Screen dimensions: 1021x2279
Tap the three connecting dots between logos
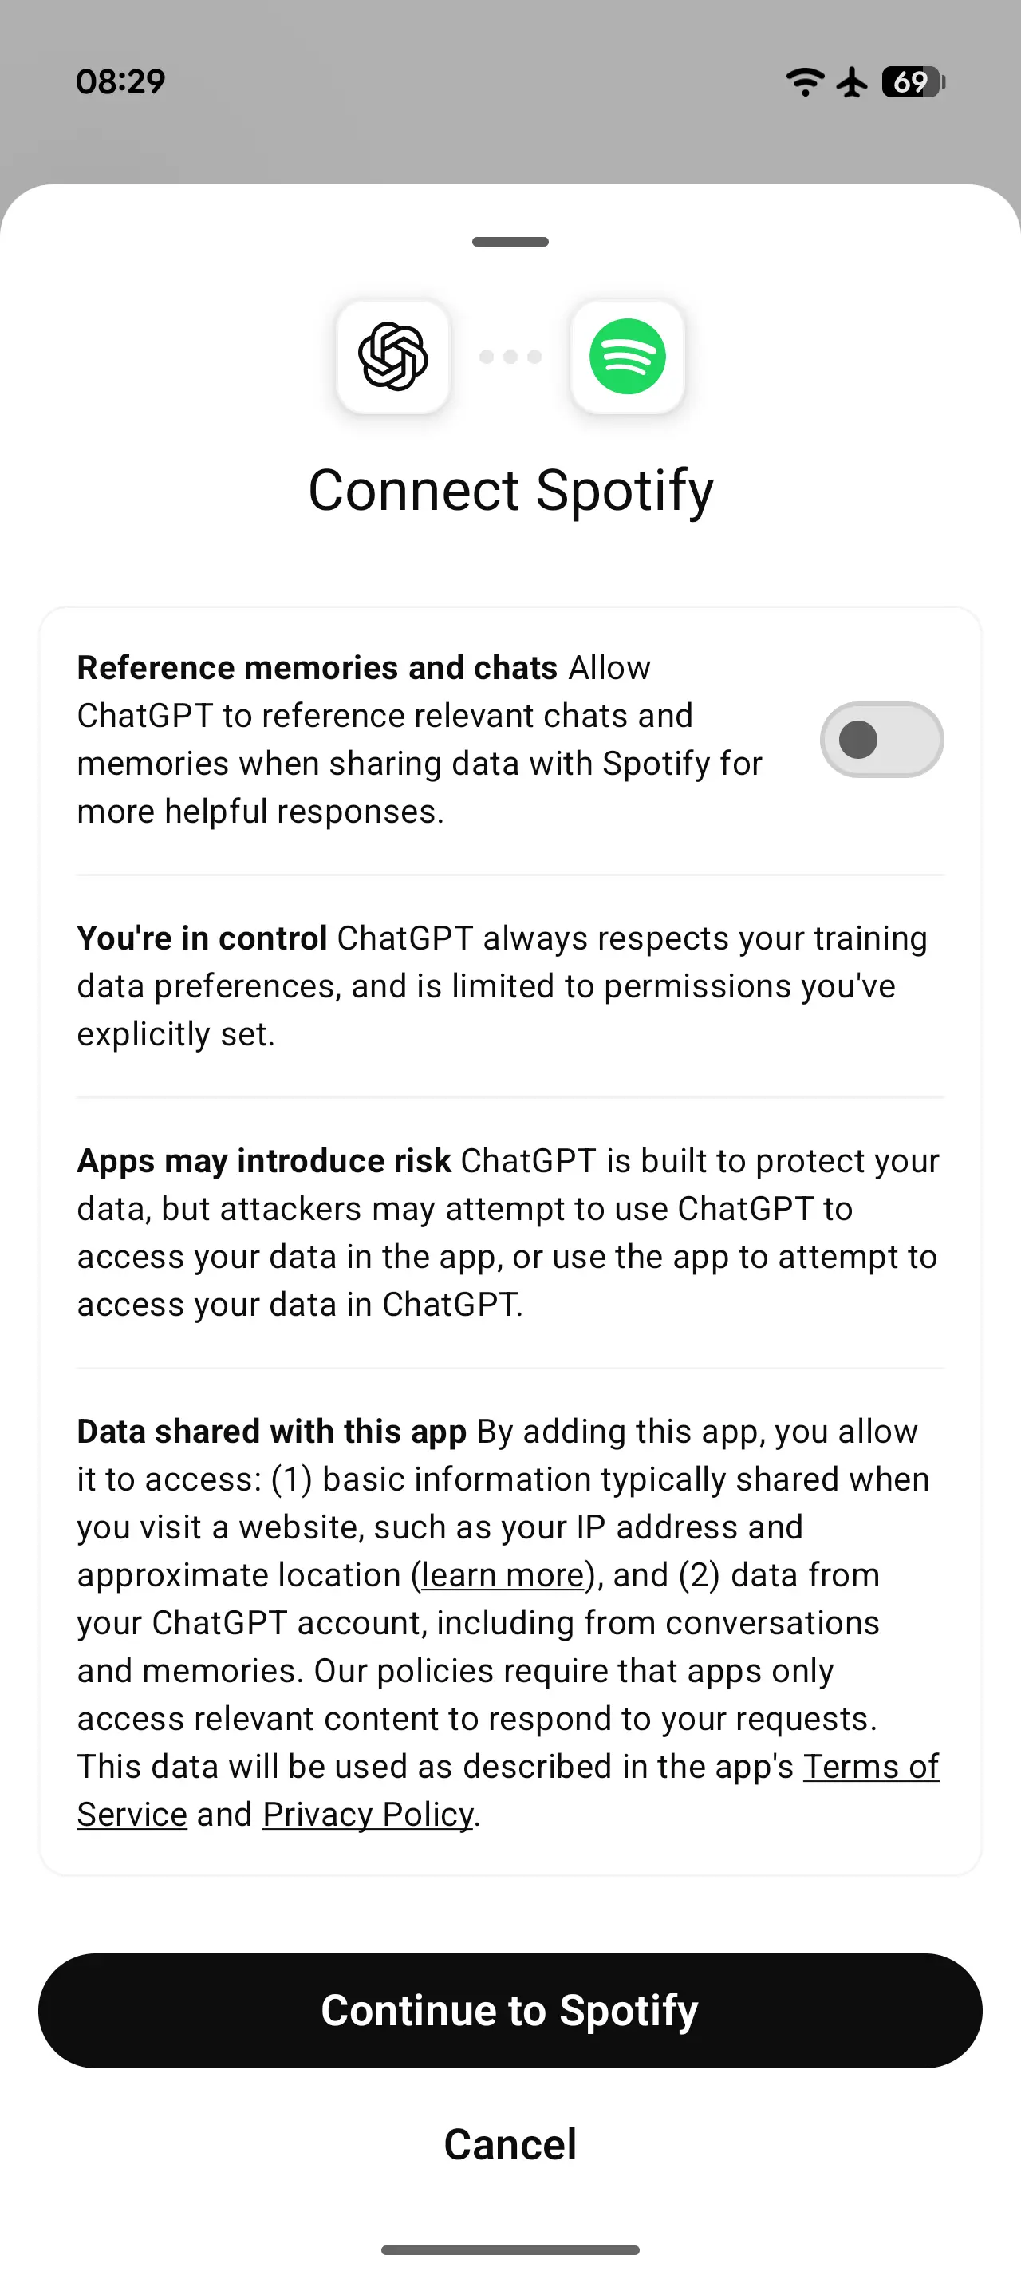pyautogui.click(x=510, y=357)
